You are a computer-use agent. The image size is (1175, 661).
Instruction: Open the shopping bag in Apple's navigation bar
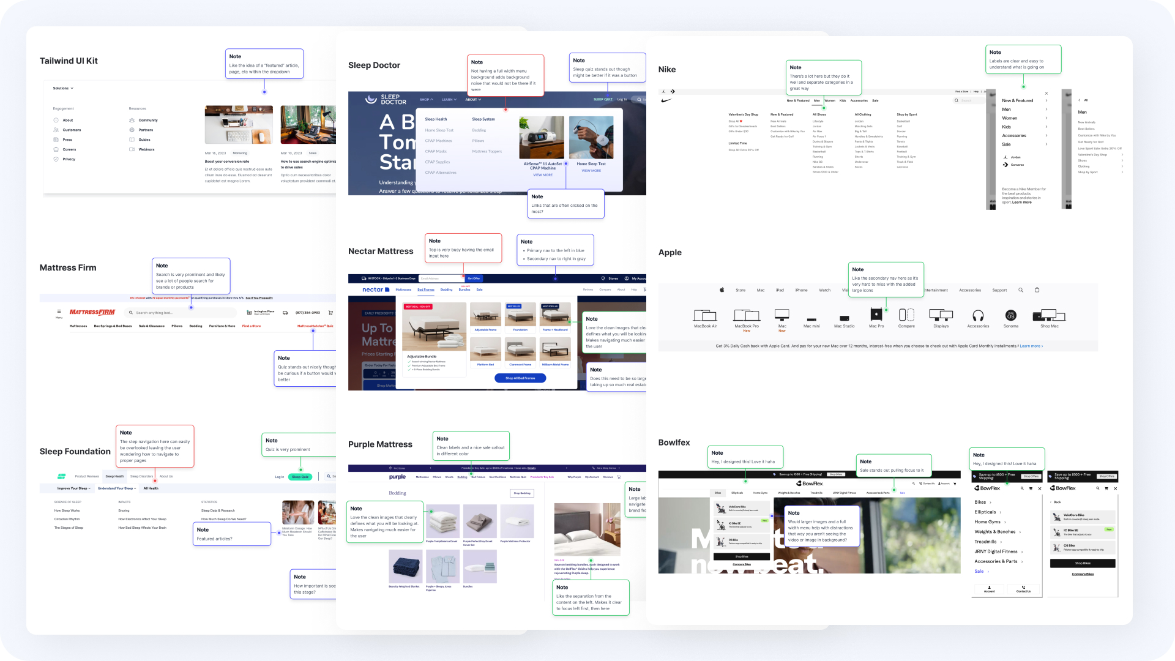click(1037, 290)
